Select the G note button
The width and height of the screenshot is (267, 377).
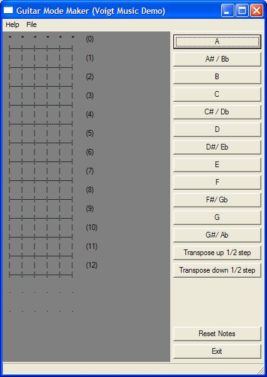[217, 217]
